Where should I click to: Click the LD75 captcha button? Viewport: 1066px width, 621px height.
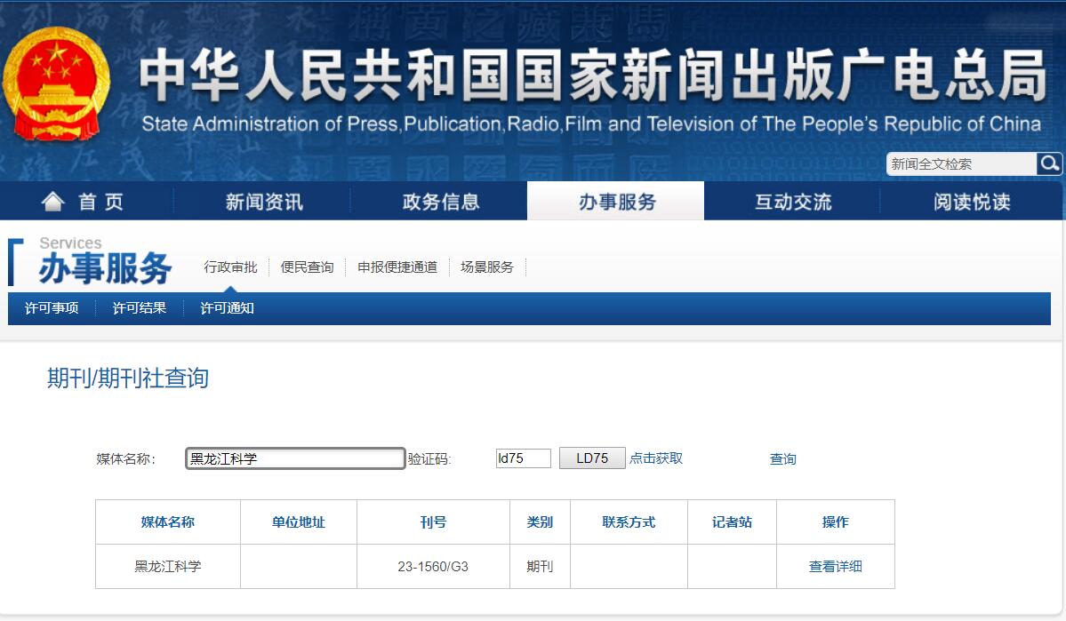[x=592, y=458]
